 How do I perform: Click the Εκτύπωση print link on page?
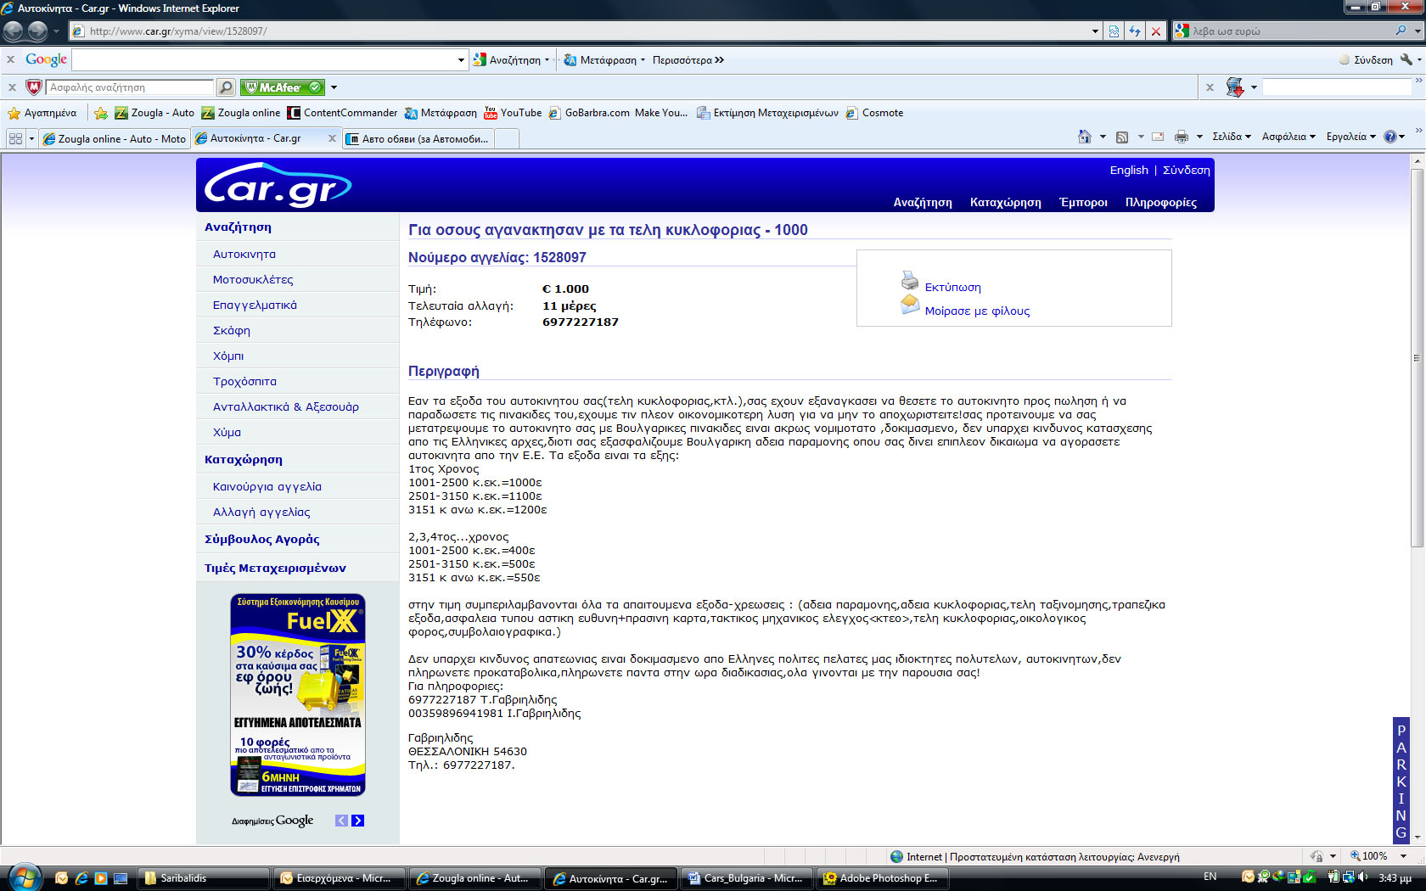(952, 288)
